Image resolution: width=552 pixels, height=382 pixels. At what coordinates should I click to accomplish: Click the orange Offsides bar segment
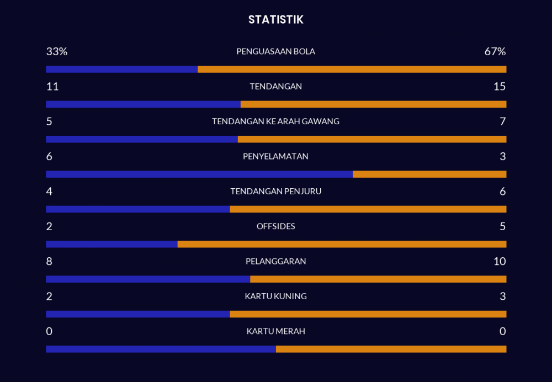click(x=342, y=244)
